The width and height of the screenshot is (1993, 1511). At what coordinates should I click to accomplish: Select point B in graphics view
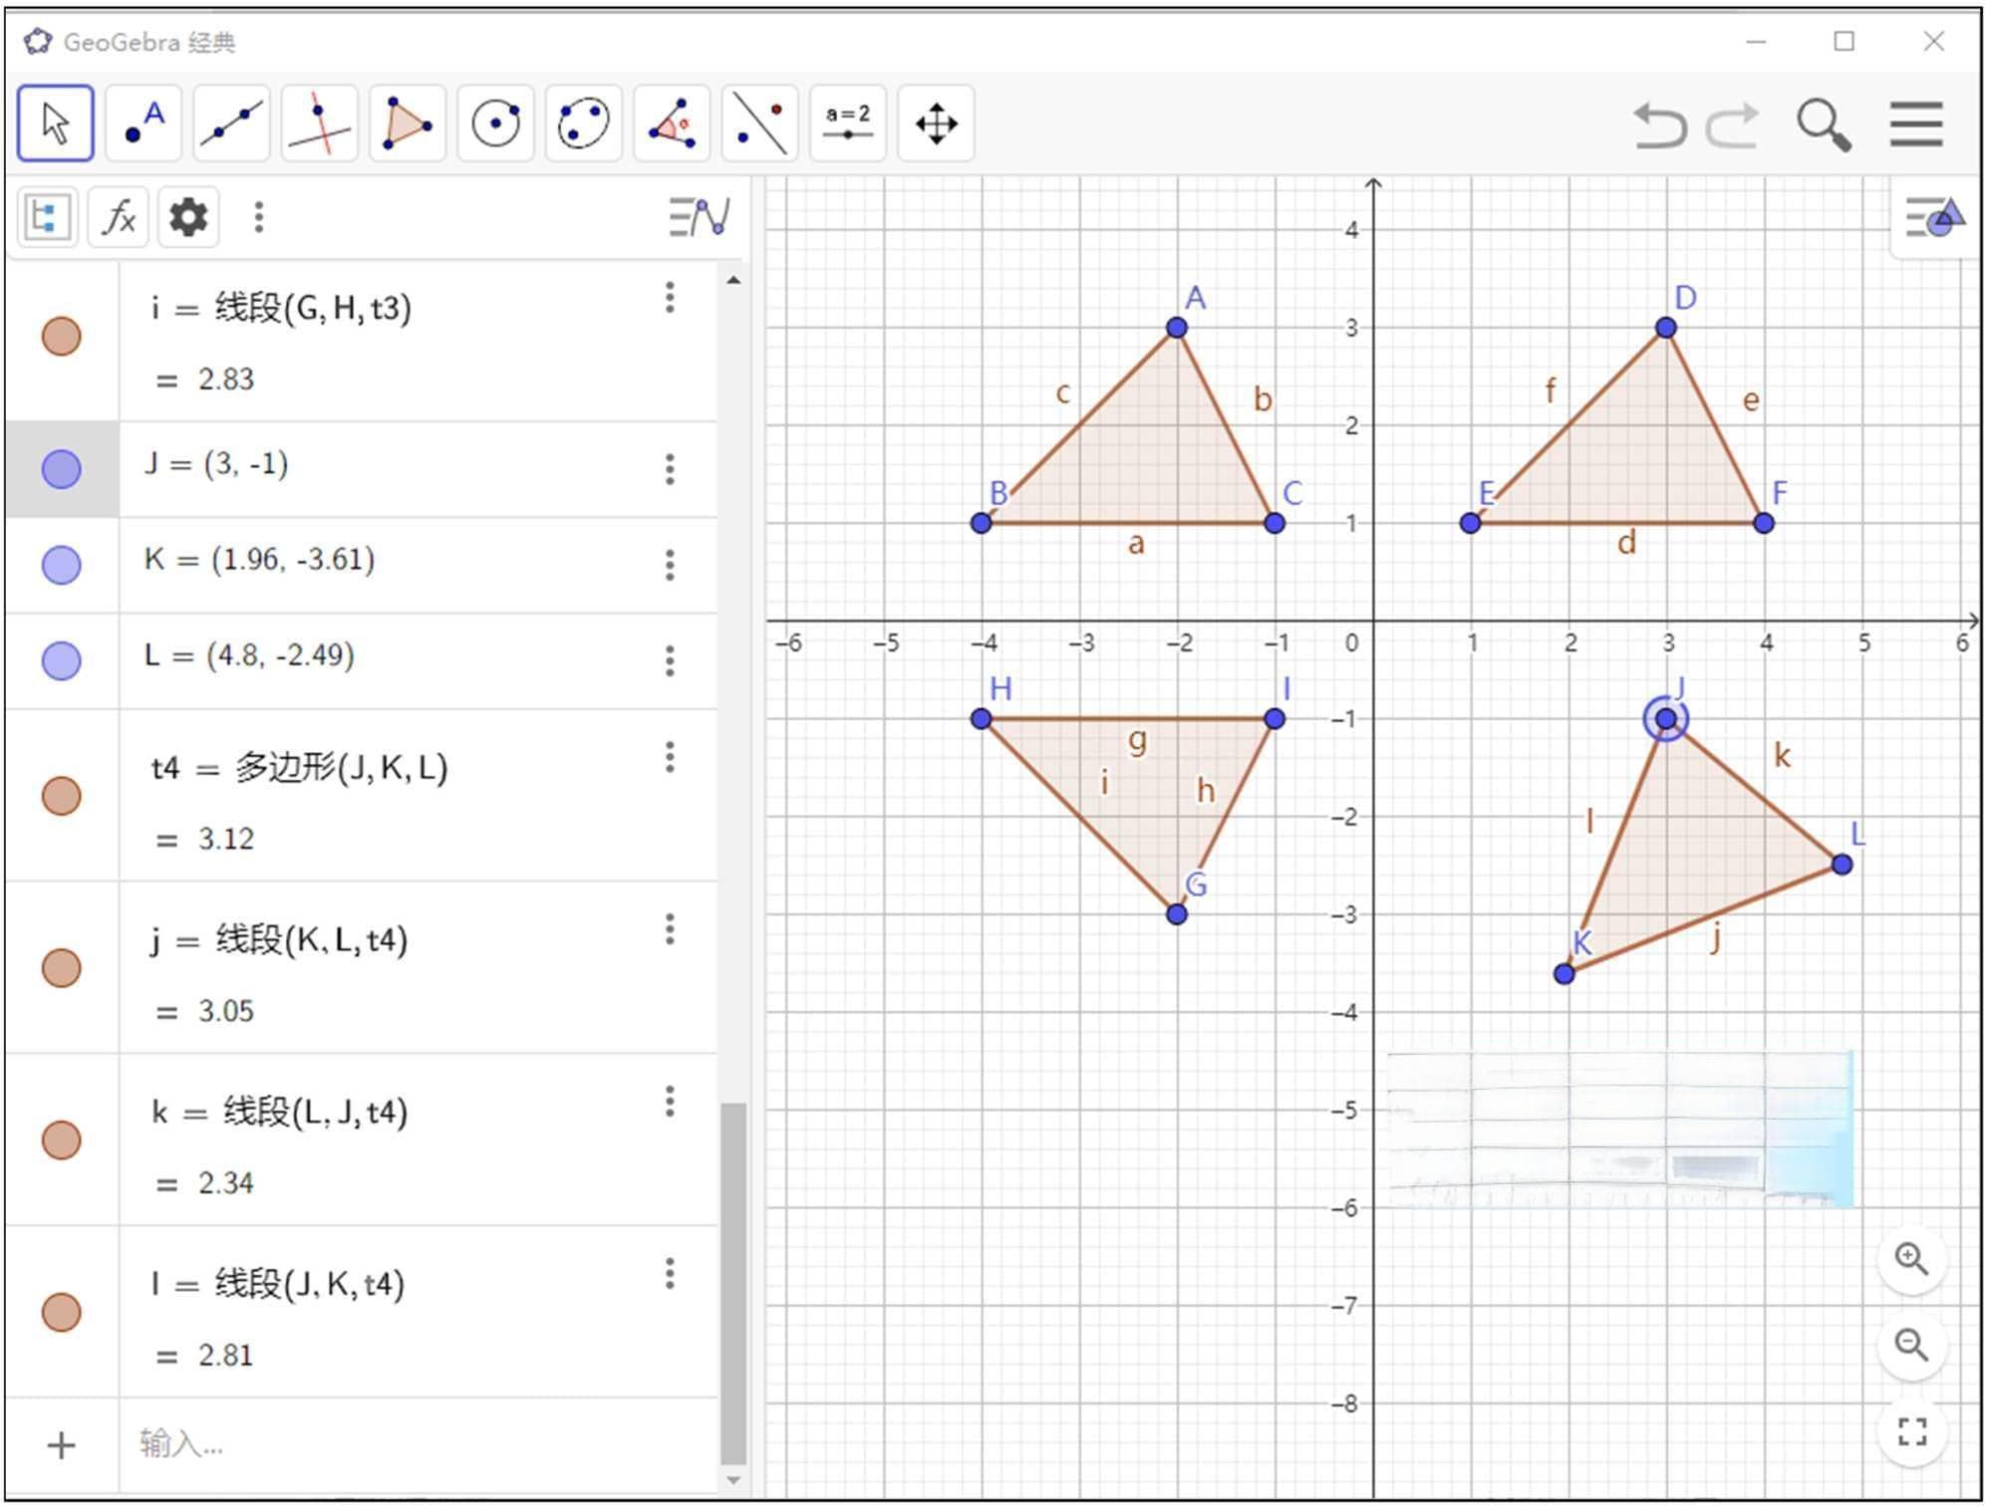point(982,523)
